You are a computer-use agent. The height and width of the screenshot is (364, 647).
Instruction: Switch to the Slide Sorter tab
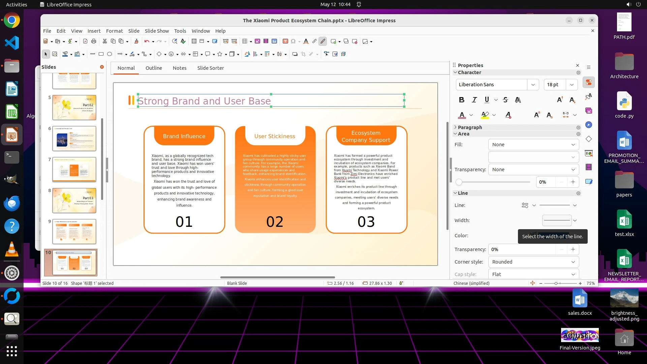pyautogui.click(x=210, y=68)
